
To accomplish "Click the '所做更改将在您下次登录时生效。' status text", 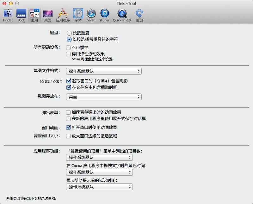I will coord(32,198).
